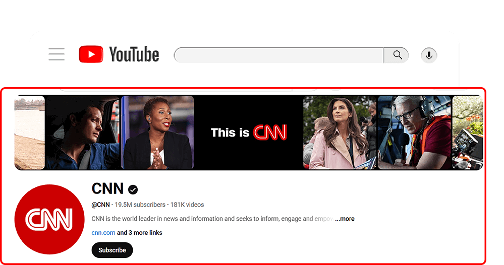Start voice search with the microphone icon

(429, 55)
